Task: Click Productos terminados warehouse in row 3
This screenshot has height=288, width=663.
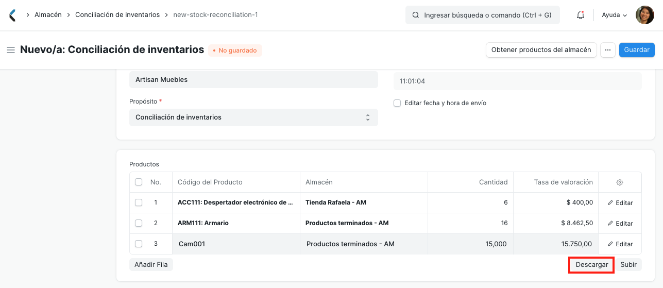Action: 364,244
